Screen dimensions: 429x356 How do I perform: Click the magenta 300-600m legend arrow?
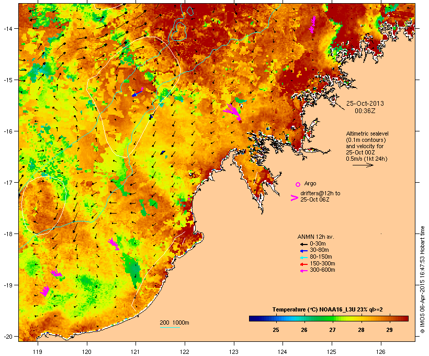[x=304, y=271]
